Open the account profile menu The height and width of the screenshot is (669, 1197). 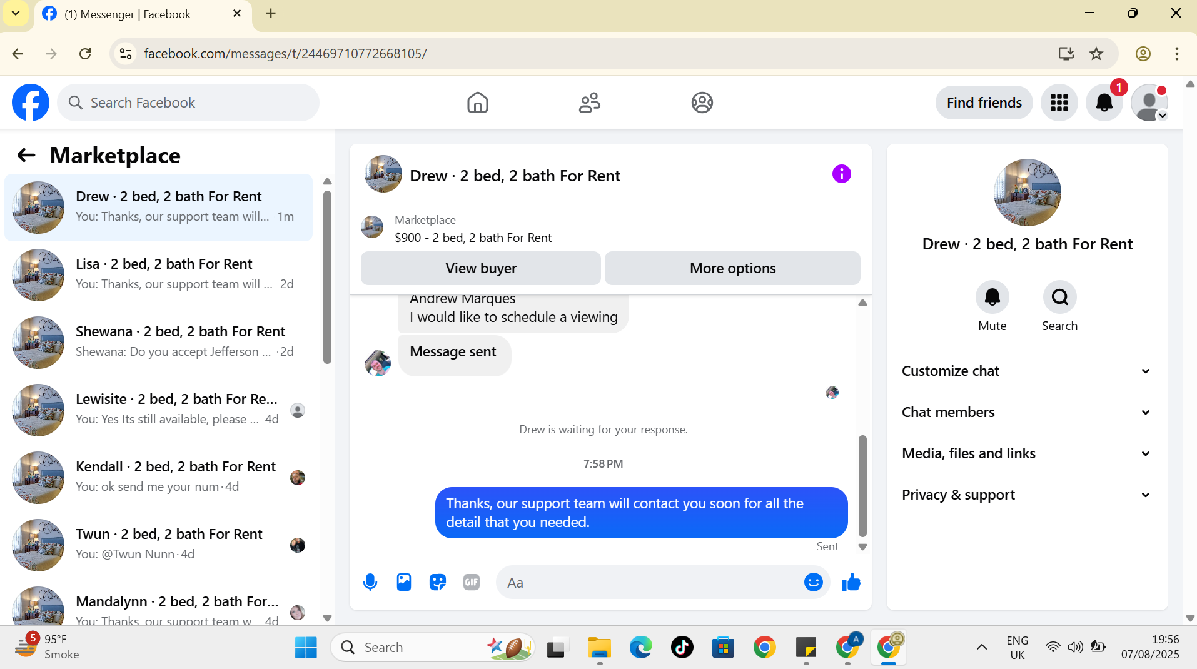coord(1149,103)
